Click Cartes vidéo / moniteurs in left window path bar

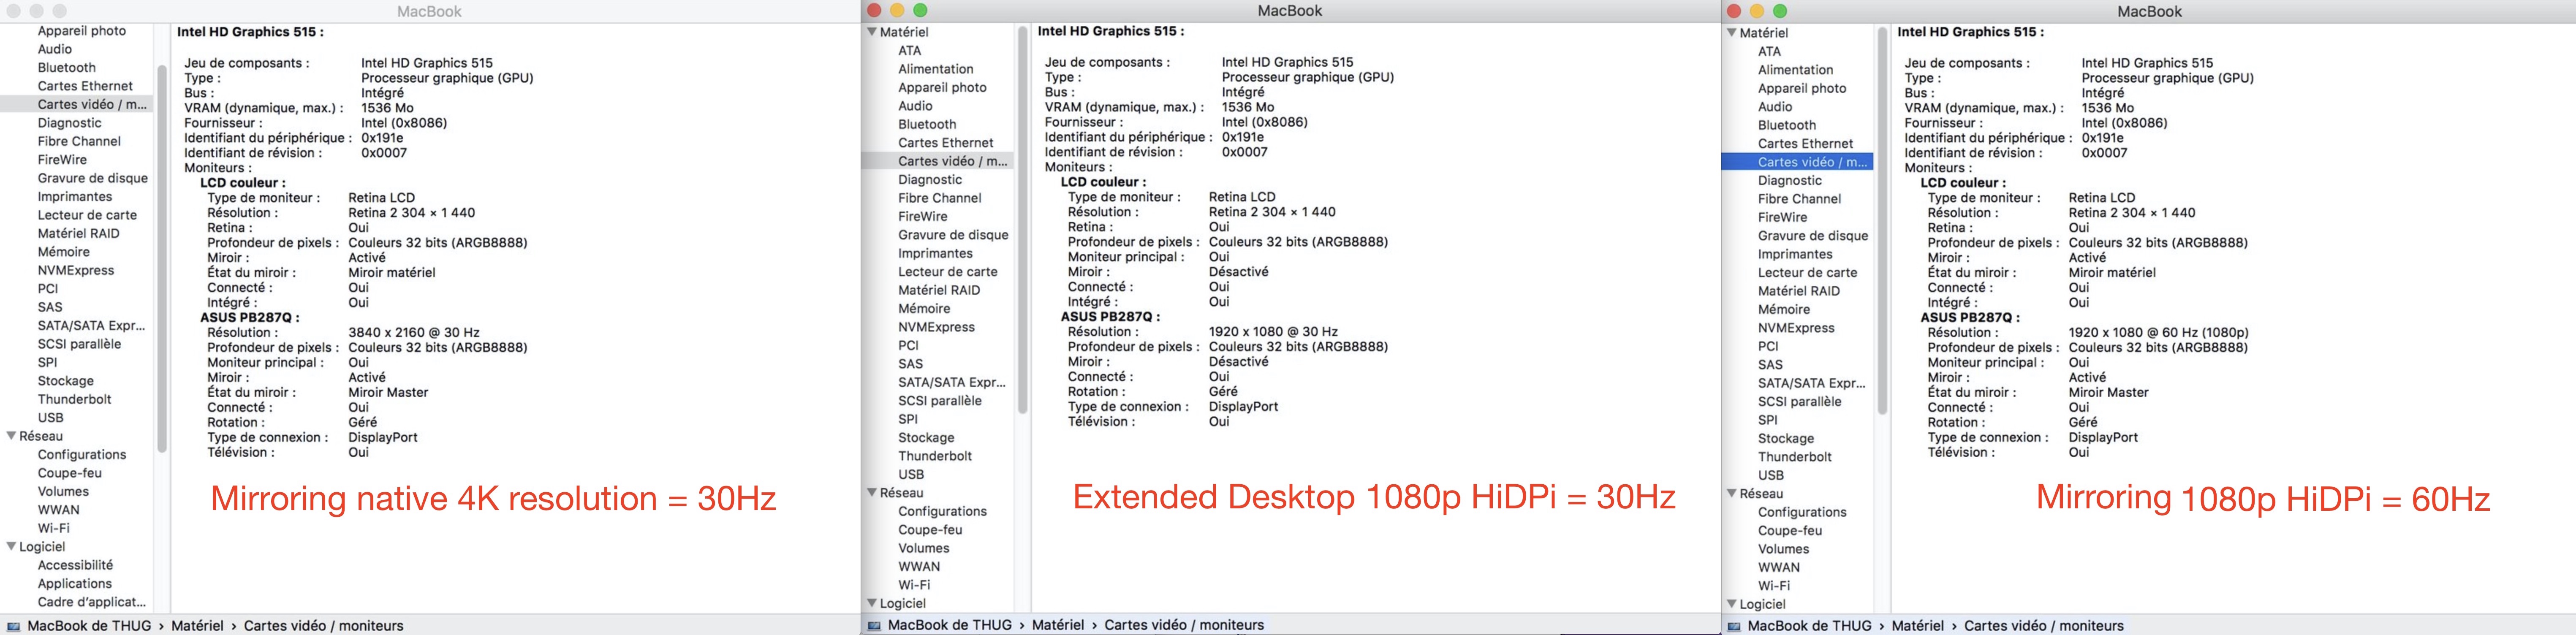pyautogui.click(x=324, y=626)
